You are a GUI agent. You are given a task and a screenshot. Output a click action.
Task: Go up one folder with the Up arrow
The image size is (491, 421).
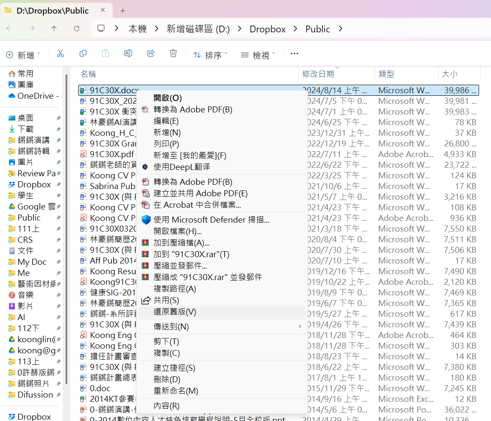pos(54,29)
